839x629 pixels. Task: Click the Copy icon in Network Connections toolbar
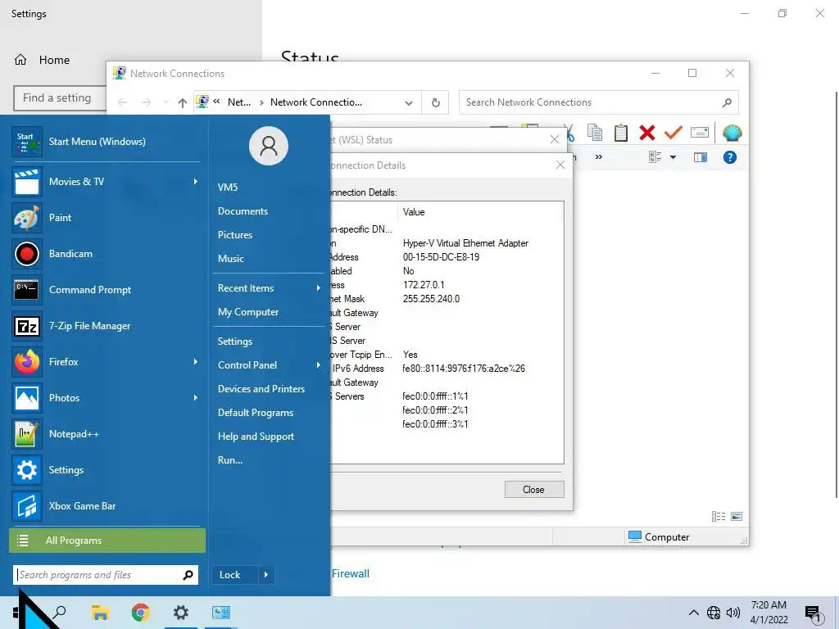click(595, 132)
